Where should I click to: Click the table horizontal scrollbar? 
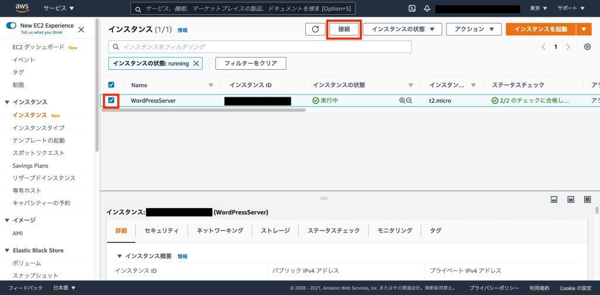[x=203, y=110]
